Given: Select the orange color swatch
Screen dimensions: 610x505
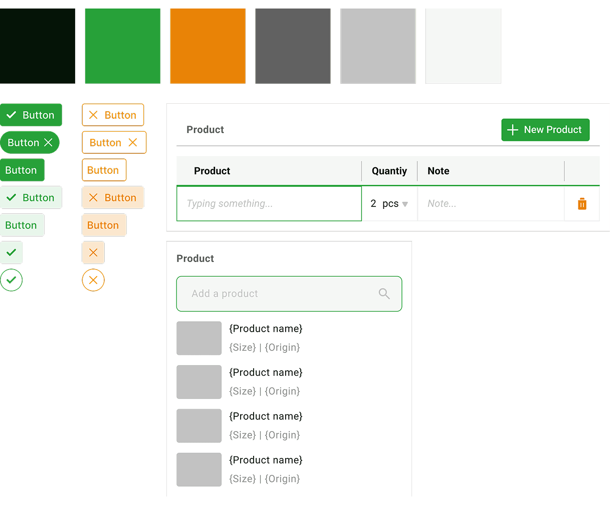Looking at the screenshot, I should (x=208, y=46).
